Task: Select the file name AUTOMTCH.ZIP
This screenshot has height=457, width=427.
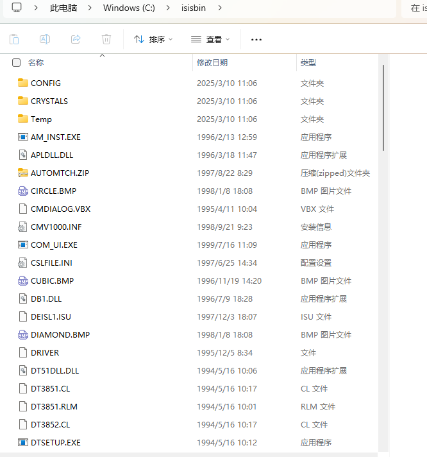Action: 60,173
